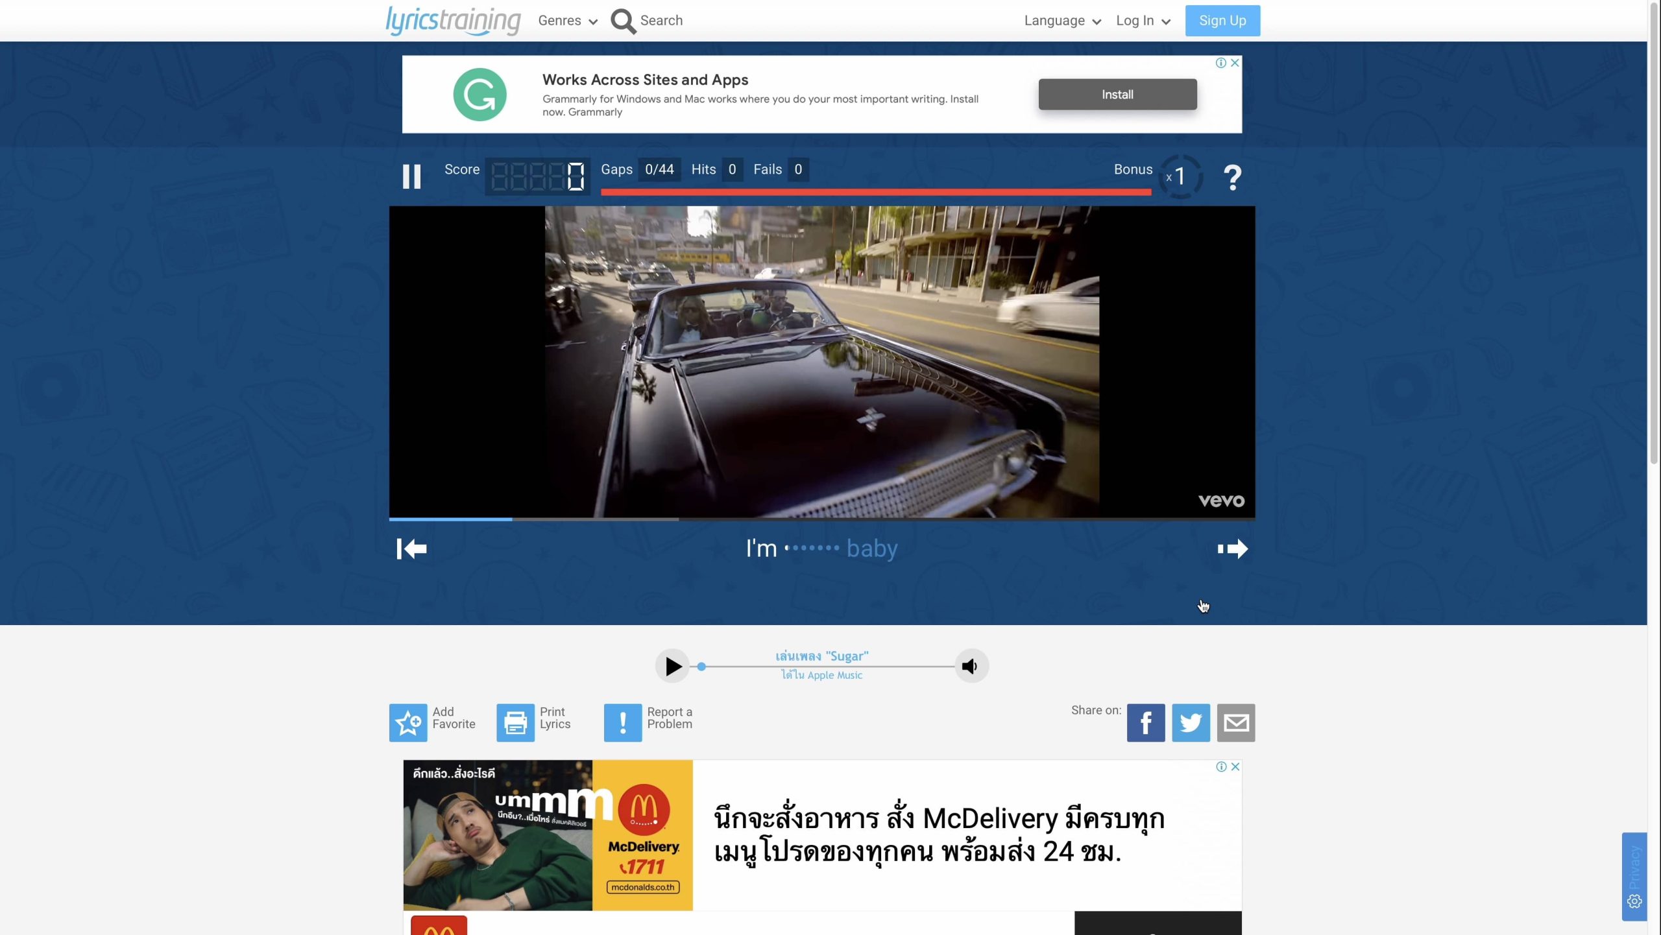Share on Twitter
Viewport: 1661px width, 935px height.
pyautogui.click(x=1190, y=722)
